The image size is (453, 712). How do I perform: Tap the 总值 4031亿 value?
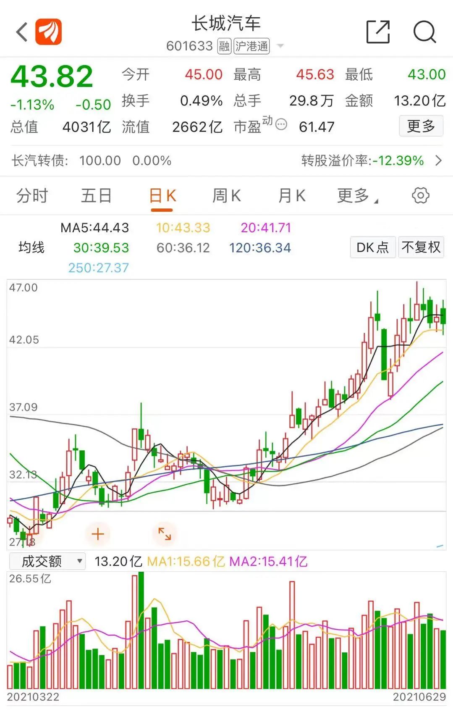coord(86,127)
